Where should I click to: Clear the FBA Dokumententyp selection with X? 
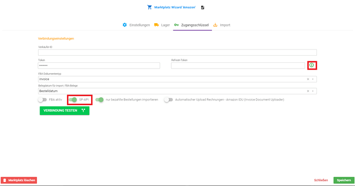pos(308,79)
